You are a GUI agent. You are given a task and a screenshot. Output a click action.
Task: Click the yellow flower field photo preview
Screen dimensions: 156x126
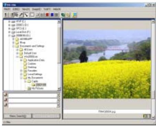click(x=107, y=64)
